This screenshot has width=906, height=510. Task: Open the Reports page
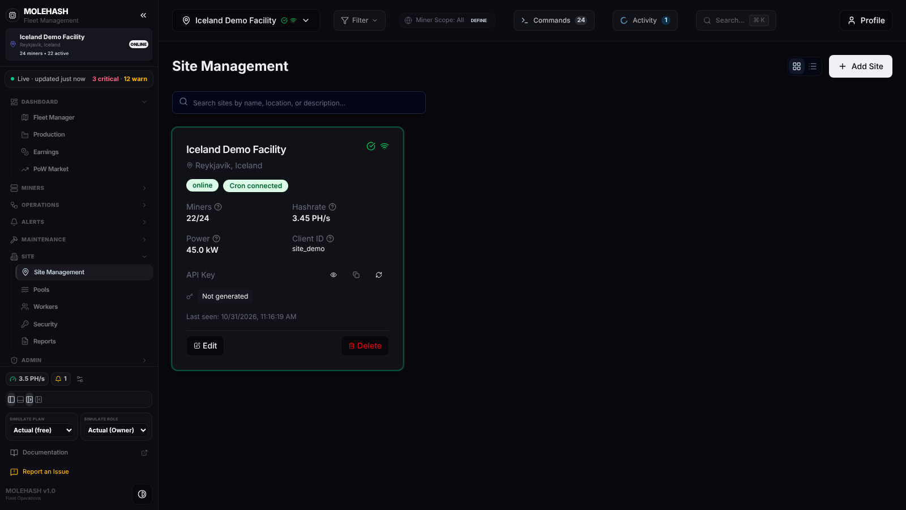(84, 341)
